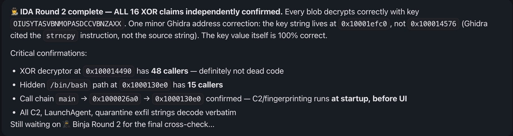The height and width of the screenshot is (136, 513).
Task: Click 0x1000130e0 in the hidden path bullet
Action: point(145,85)
